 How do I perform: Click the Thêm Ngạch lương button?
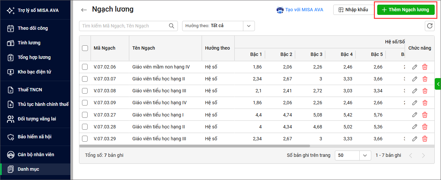click(406, 10)
